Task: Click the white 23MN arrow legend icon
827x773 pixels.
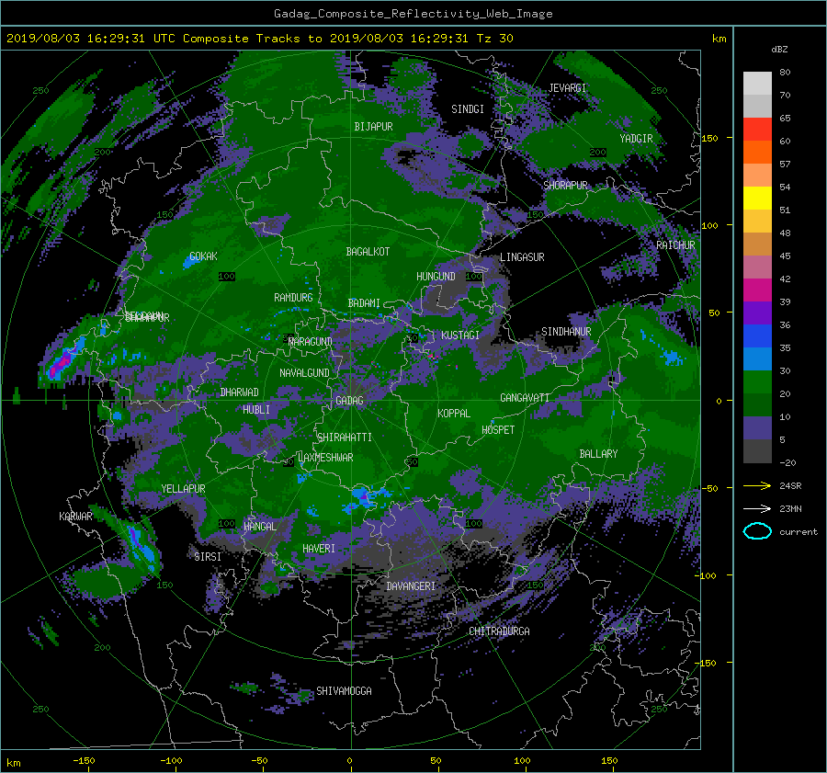Action: 757,508
